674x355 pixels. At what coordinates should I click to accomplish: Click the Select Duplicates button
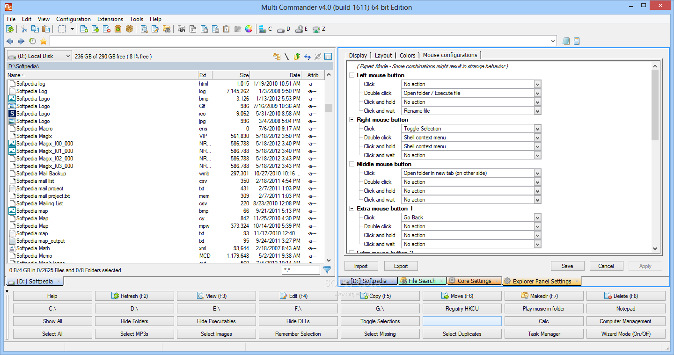point(462,334)
